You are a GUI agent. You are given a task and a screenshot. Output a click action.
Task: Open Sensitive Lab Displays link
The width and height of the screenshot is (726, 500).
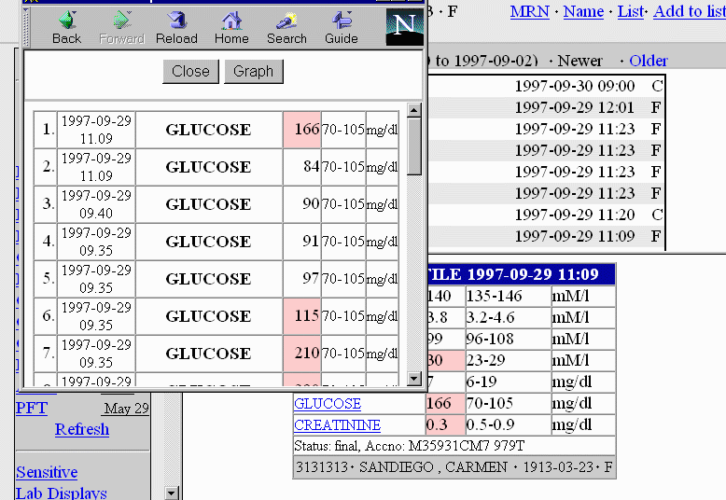(x=47, y=473)
